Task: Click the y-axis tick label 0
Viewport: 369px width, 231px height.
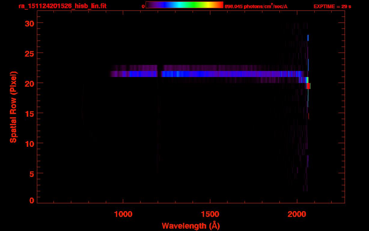Action: 31,200
